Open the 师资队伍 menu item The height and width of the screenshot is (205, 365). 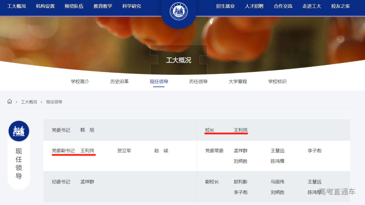coord(74,6)
